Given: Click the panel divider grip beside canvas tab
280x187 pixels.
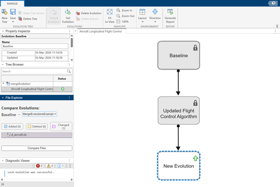Looking at the screenshot, I should click(x=75, y=31).
